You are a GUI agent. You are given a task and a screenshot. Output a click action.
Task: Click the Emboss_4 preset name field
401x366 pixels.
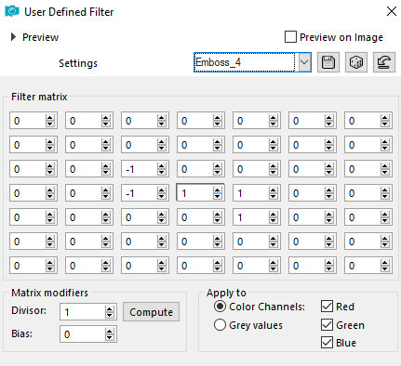(245, 62)
